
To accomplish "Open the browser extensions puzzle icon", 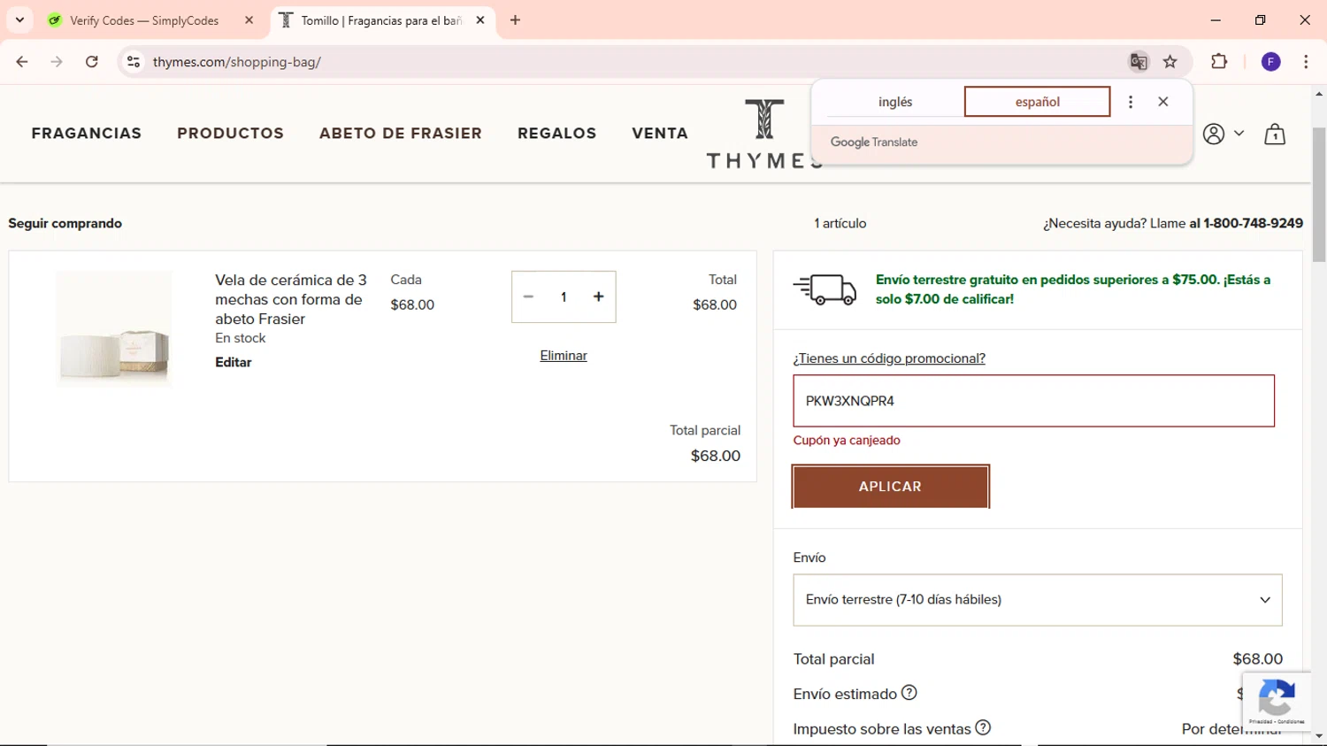I will pyautogui.click(x=1219, y=62).
